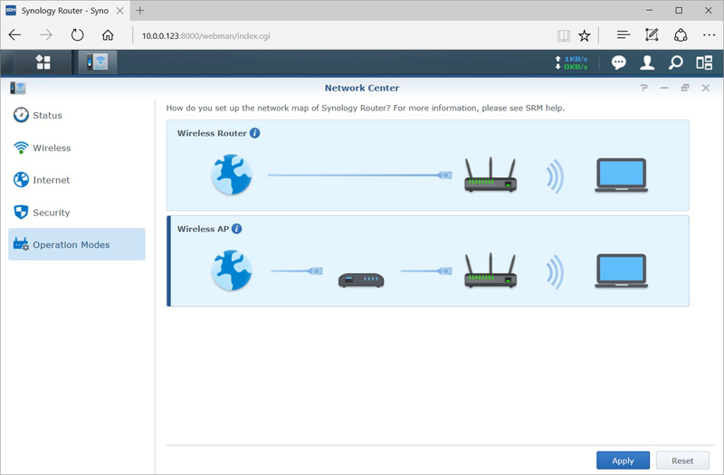Viewport: 724px width, 475px height.
Task: Refresh the browser page
Action: (x=77, y=35)
